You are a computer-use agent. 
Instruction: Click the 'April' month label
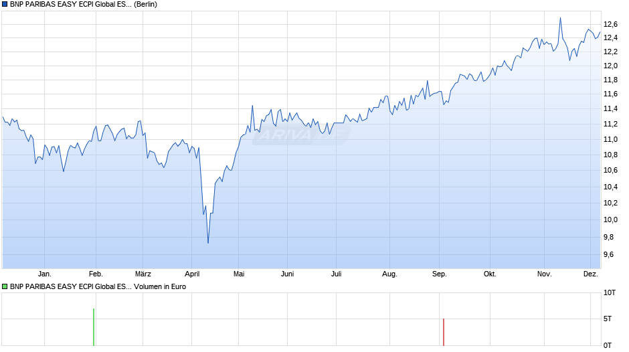192,274
